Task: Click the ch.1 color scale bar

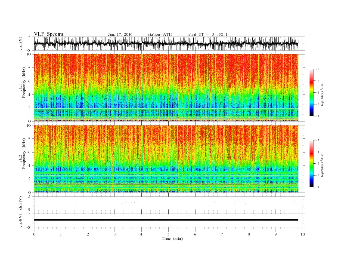Action: (x=311, y=93)
